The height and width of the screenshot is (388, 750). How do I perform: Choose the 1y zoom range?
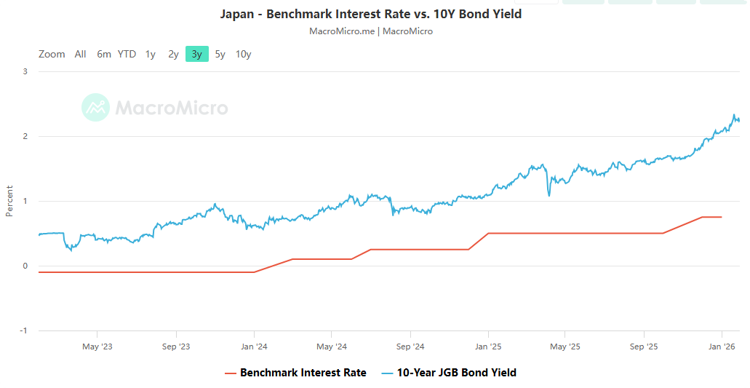[x=150, y=54]
